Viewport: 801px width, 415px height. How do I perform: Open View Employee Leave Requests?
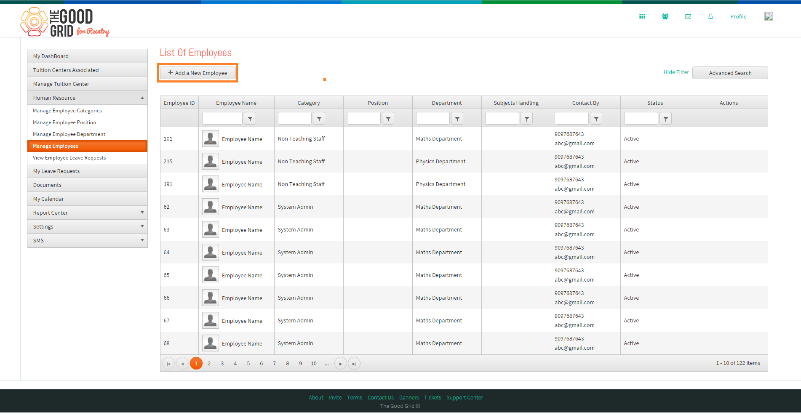(87, 158)
